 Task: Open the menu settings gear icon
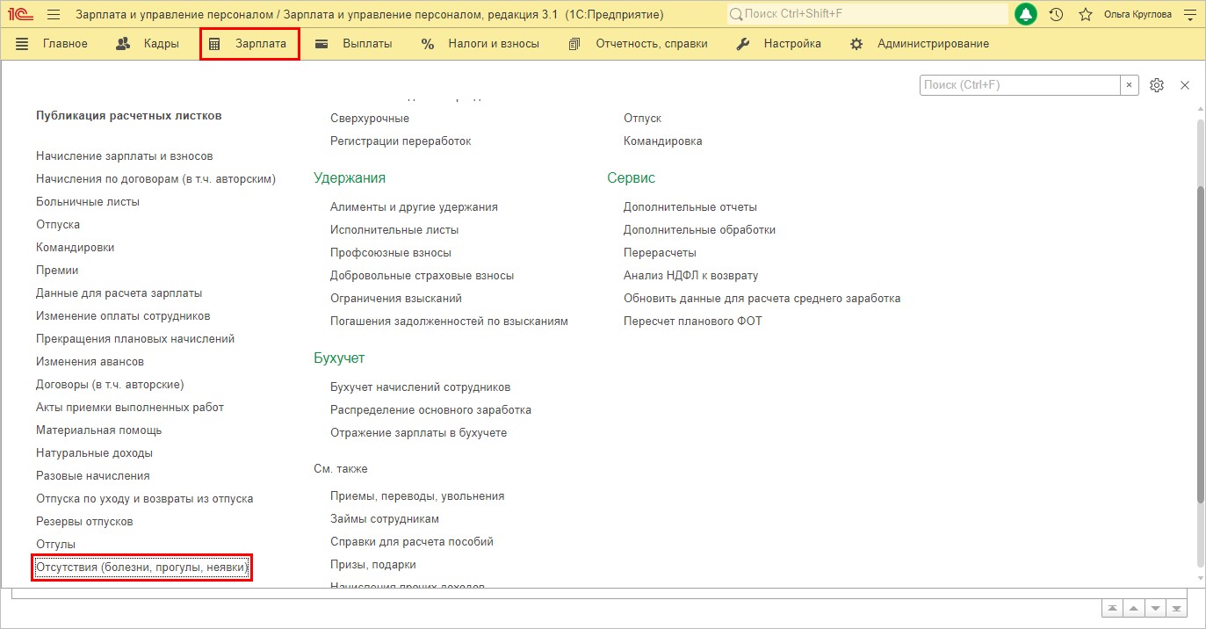click(x=1157, y=85)
